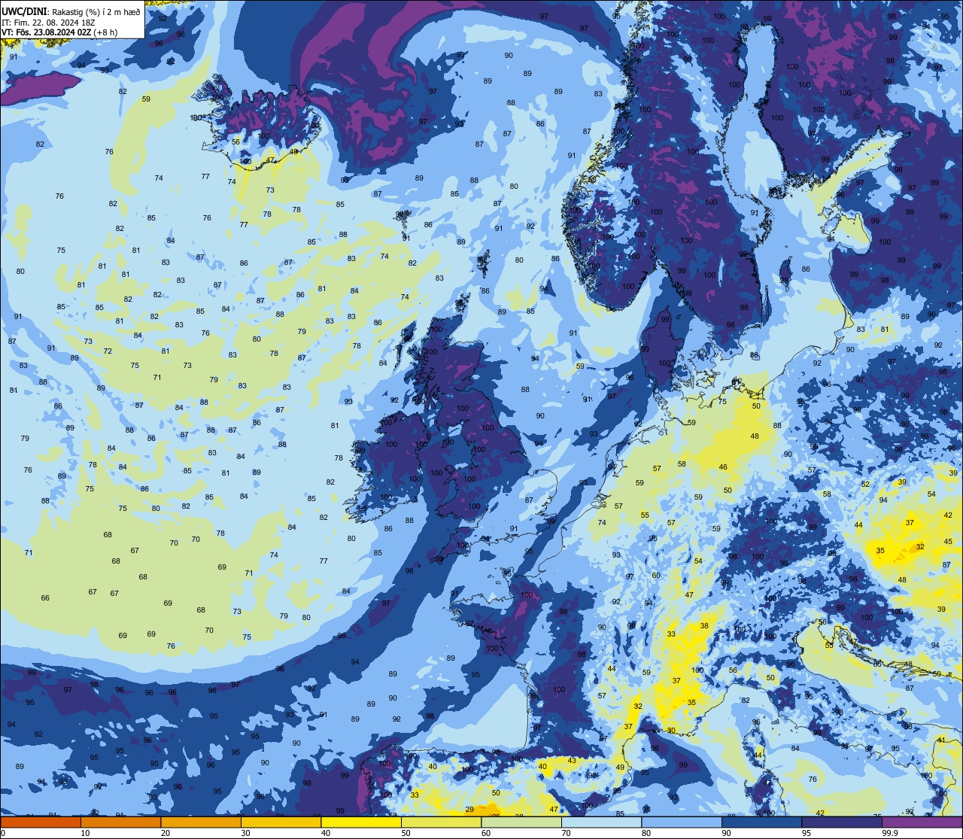Click the light blue 70–80% legend swatch
The height and width of the screenshot is (839, 963).
pyautogui.click(x=601, y=822)
